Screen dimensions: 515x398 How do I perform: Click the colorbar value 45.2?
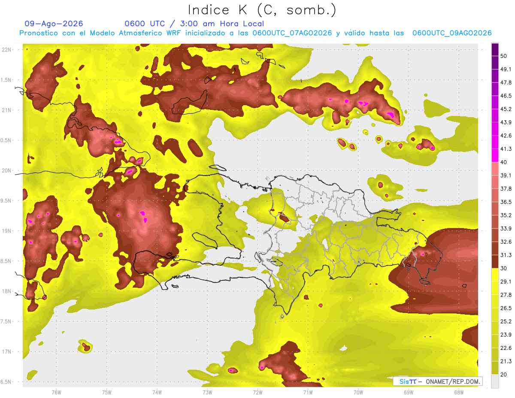click(x=506, y=109)
